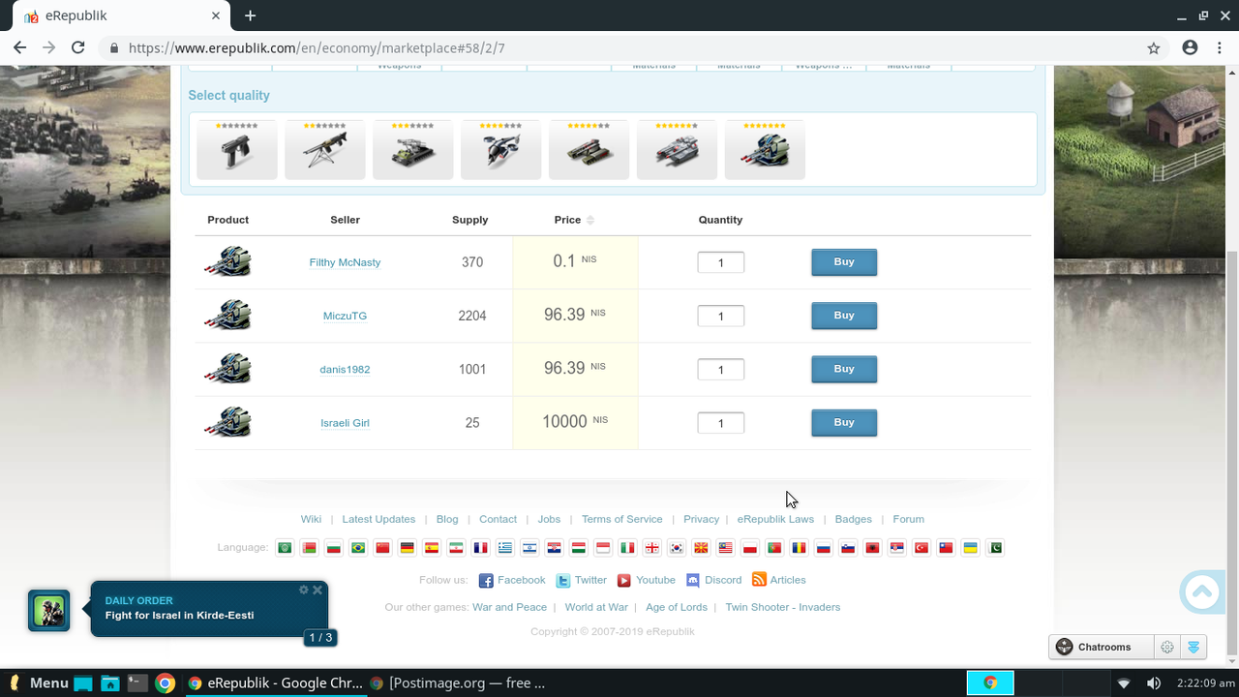
Task: Open eRepublik Youtube channel
Action: pyautogui.click(x=647, y=580)
